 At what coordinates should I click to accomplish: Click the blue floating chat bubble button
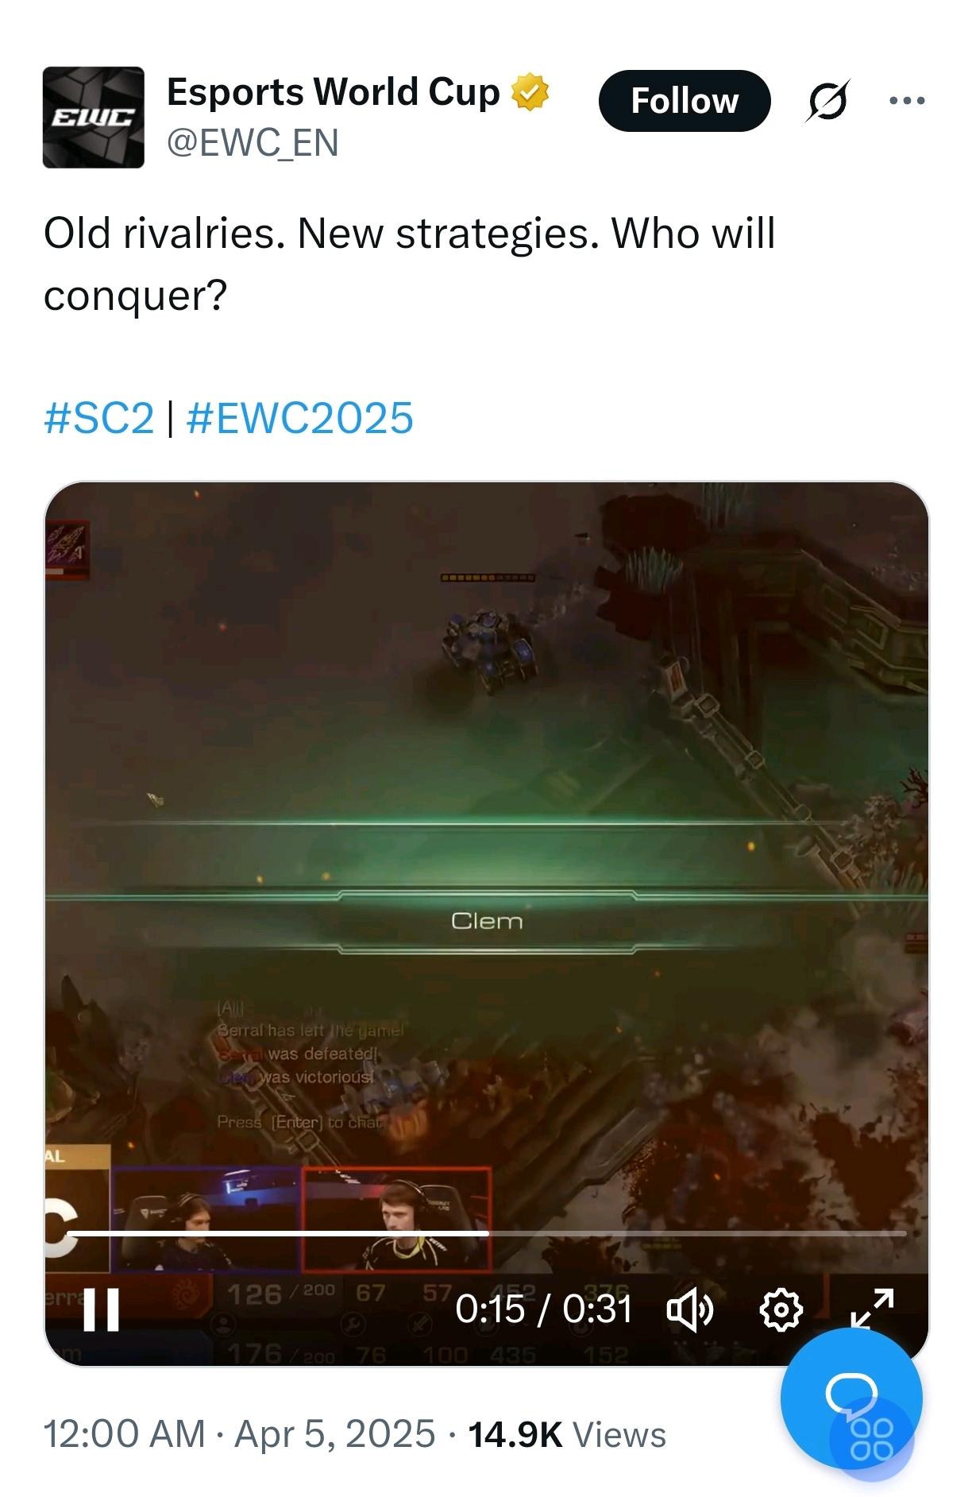pos(851,1398)
